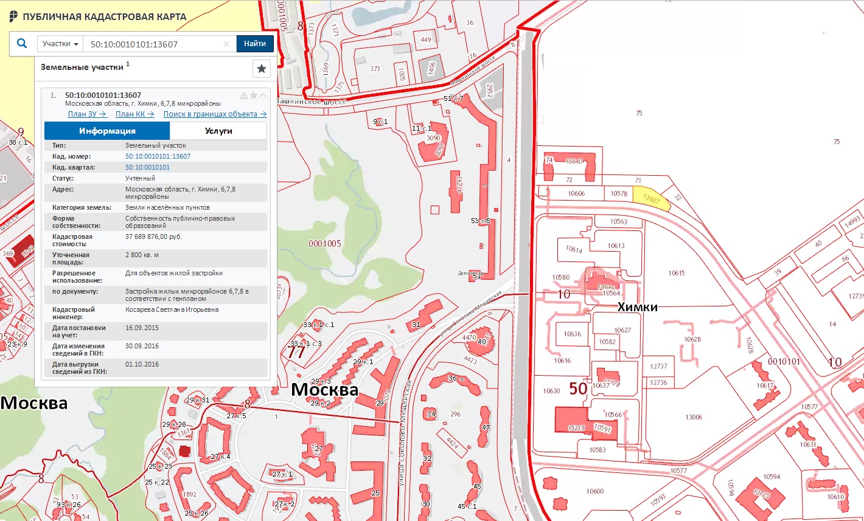Click the magnifying glass search icon
The width and height of the screenshot is (864, 521).
22,44
